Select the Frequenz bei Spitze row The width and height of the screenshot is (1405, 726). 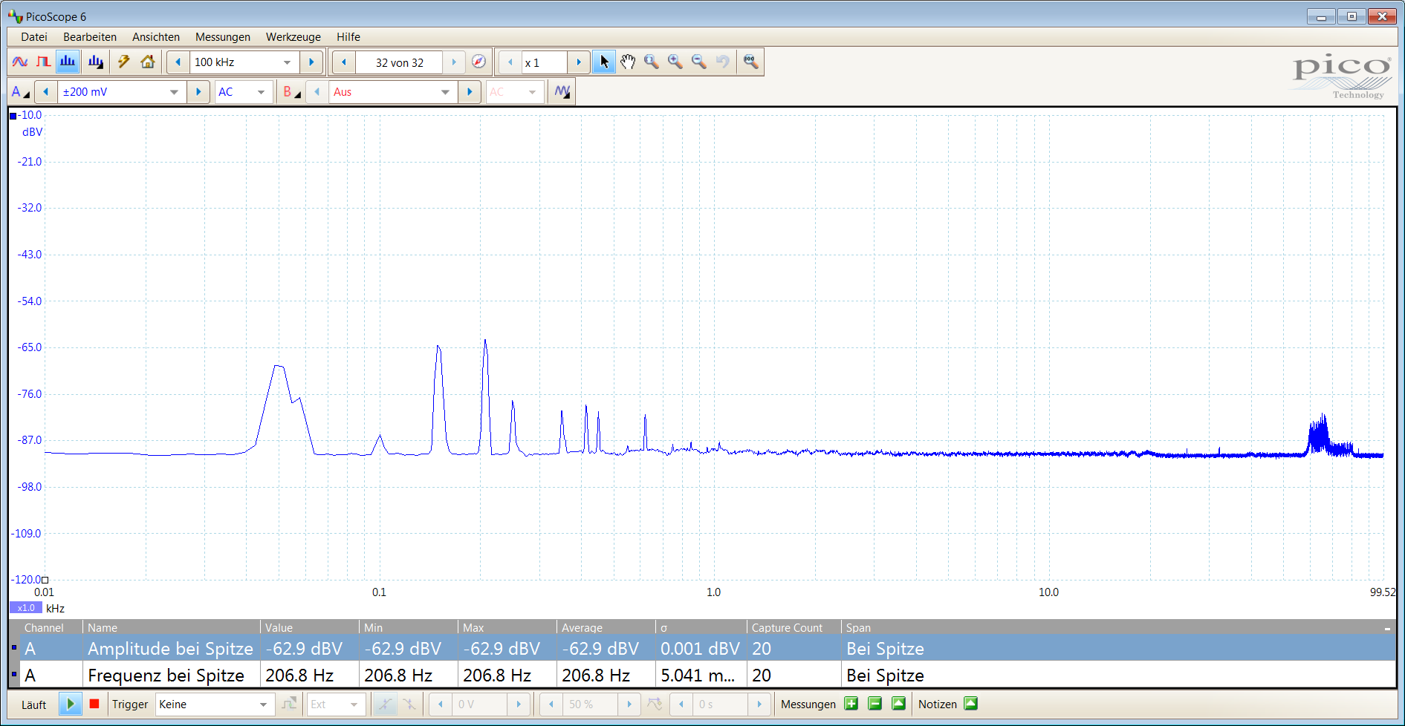tap(702, 676)
